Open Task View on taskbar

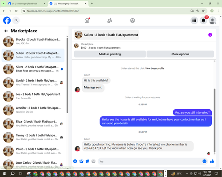coord(20,173)
